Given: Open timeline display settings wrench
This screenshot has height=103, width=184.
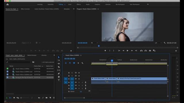Looking at the screenshot, I should (82, 63).
